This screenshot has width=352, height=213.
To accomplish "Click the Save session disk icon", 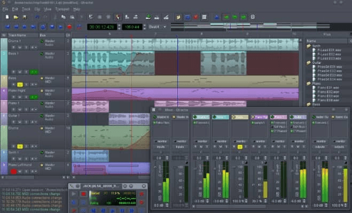I will tap(25, 17).
